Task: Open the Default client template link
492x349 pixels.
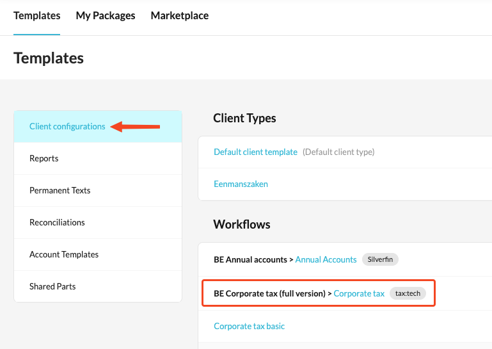Action: tap(255, 152)
